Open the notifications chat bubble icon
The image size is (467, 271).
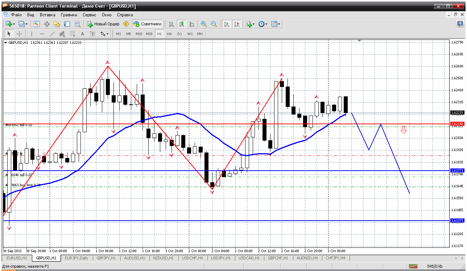460,24
